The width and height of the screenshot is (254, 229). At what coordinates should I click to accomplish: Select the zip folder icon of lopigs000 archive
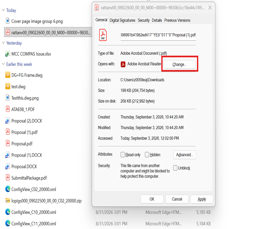(x=8, y=200)
